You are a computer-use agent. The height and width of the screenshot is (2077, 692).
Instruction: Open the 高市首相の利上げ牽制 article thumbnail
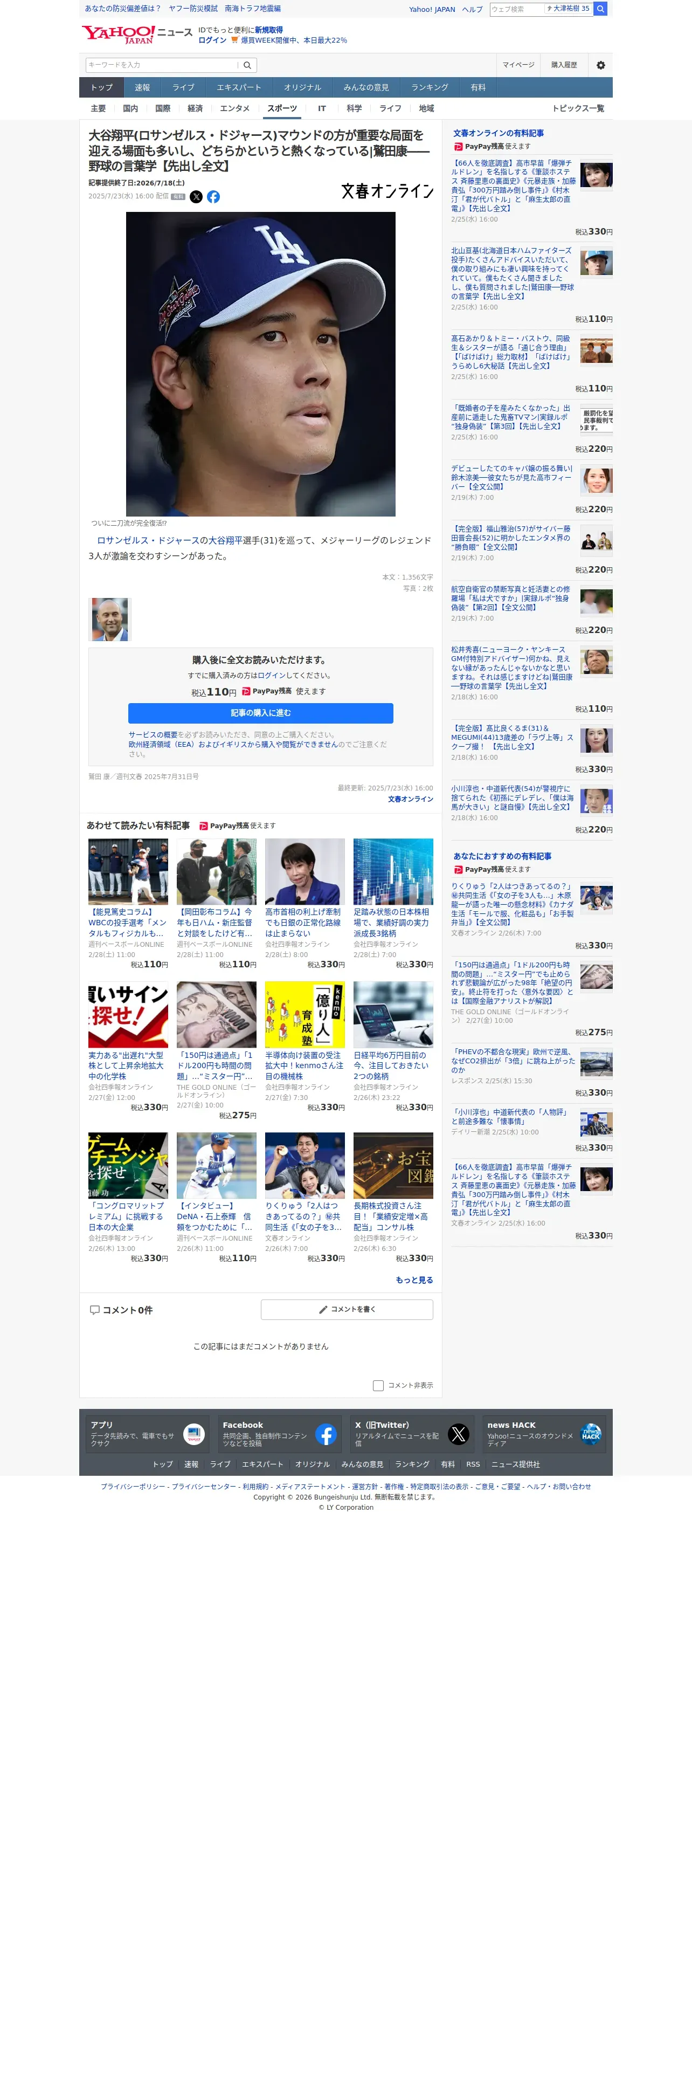305,871
